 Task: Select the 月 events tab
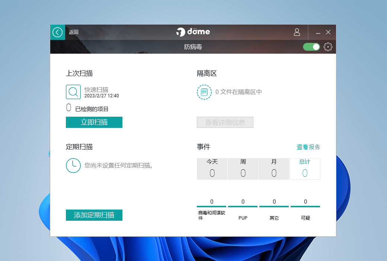point(274,169)
